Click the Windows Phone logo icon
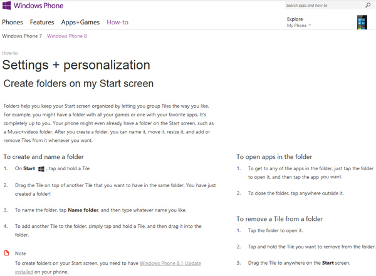 (6, 6)
